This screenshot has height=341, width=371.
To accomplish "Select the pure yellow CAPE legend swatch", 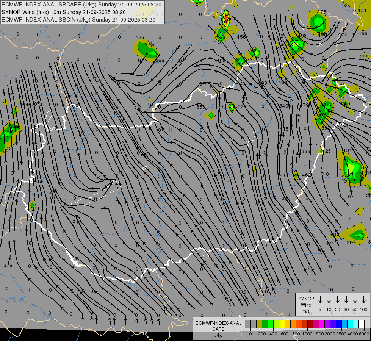I will [x=282, y=324].
